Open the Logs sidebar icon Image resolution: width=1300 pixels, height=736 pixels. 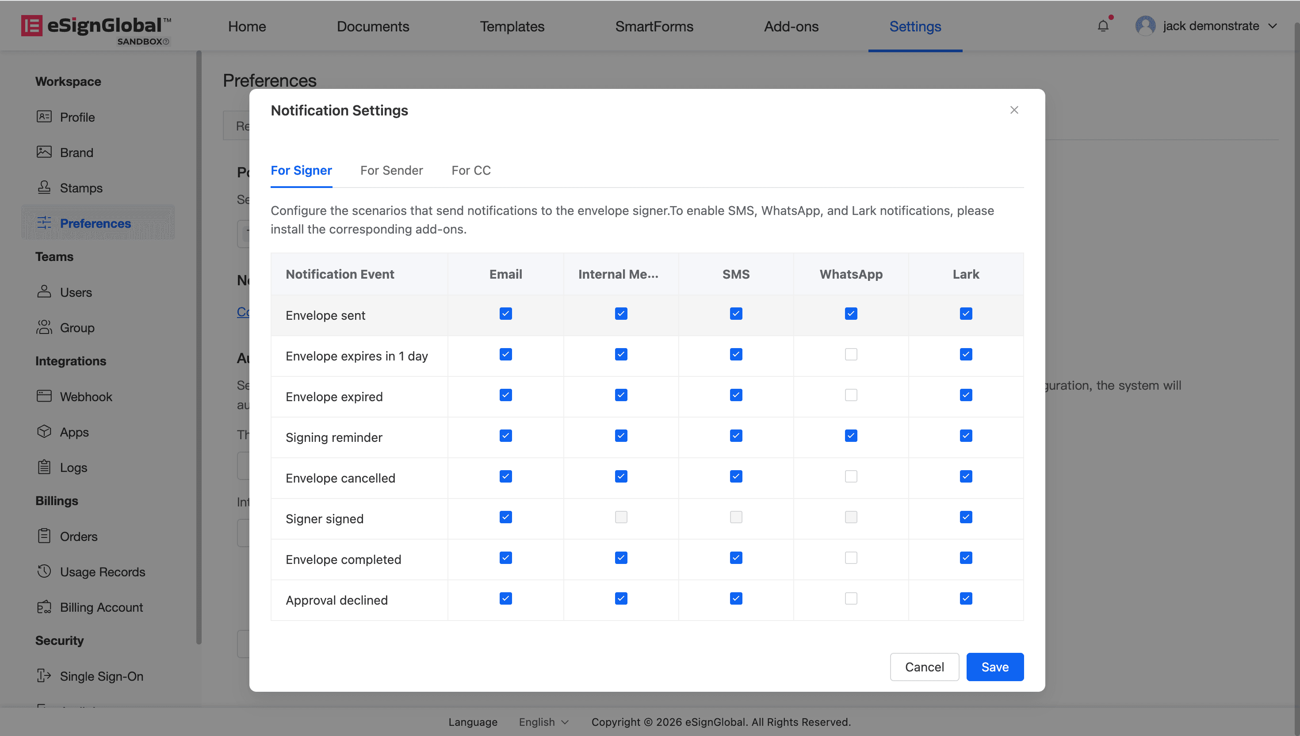point(44,467)
